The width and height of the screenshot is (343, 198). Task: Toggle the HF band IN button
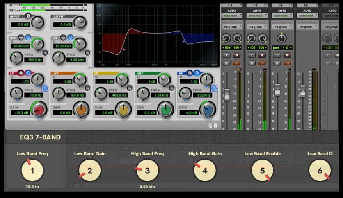pyautogui.click(x=213, y=88)
